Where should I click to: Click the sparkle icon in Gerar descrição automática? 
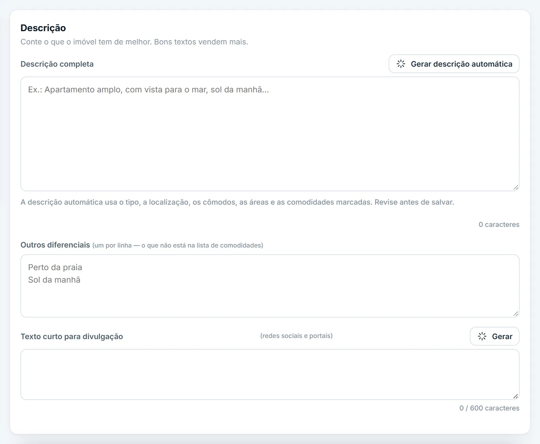[x=401, y=64]
